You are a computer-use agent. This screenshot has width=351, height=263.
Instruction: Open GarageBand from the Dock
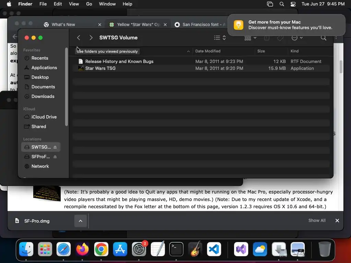pyautogui.click(x=195, y=249)
